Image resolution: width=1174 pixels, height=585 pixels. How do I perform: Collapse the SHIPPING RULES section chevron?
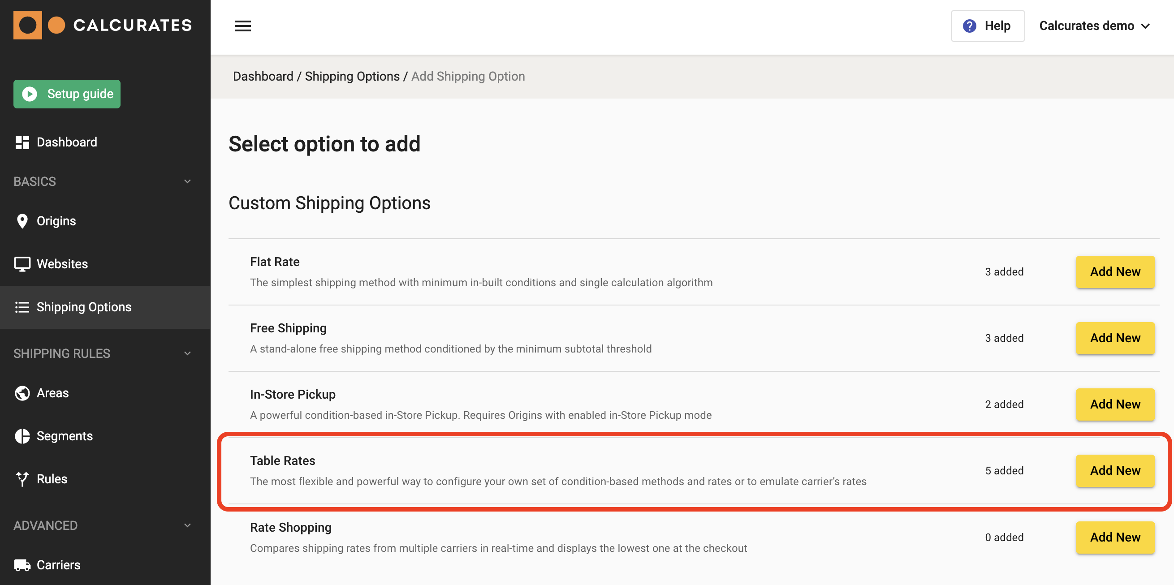pyautogui.click(x=187, y=353)
